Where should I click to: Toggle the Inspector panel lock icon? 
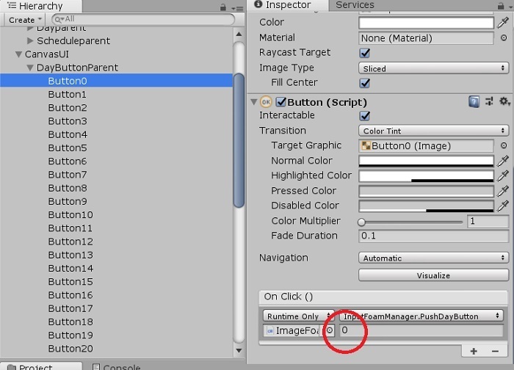(501, 6)
